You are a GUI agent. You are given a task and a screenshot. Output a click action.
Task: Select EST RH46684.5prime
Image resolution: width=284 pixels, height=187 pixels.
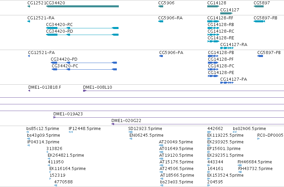pyautogui.click(x=240, y=165)
